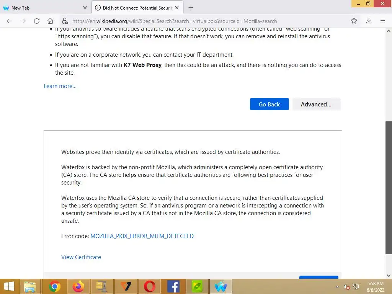The width and height of the screenshot is (392, 294).
Task: Click the scrollbar up arrow
Action: (389, 31)
